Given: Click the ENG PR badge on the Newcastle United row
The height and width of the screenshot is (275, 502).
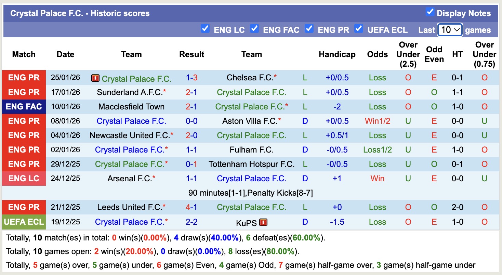Looking at the screenshot, I should pyautogui.click(x=24, y=135).
